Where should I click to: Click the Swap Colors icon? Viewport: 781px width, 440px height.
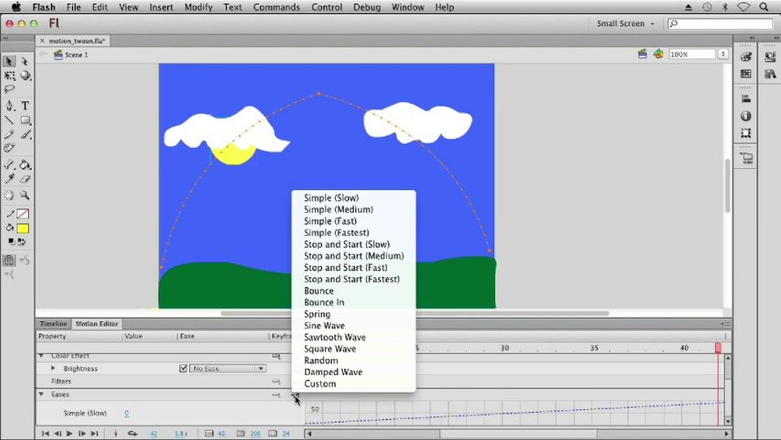21,242
